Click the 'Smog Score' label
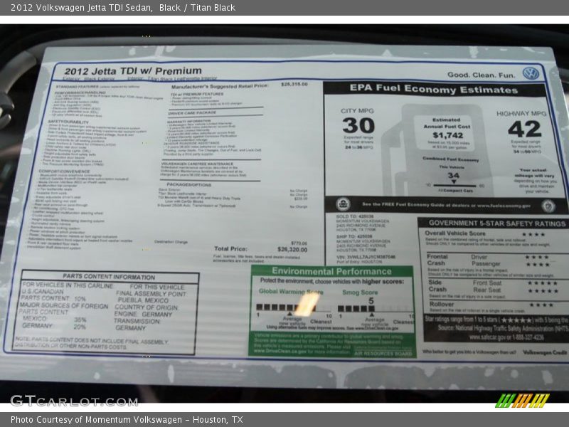 pos(360,292)
